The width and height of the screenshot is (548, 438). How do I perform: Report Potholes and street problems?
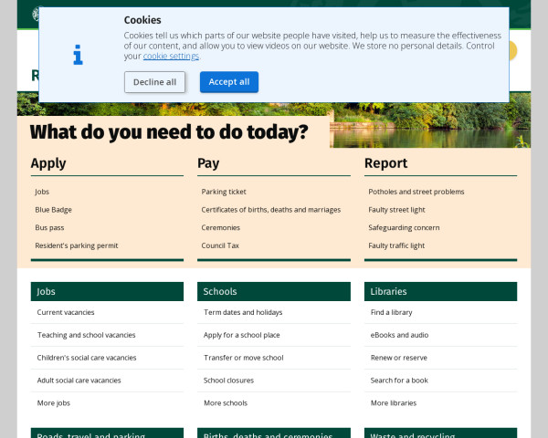point(416,192)
